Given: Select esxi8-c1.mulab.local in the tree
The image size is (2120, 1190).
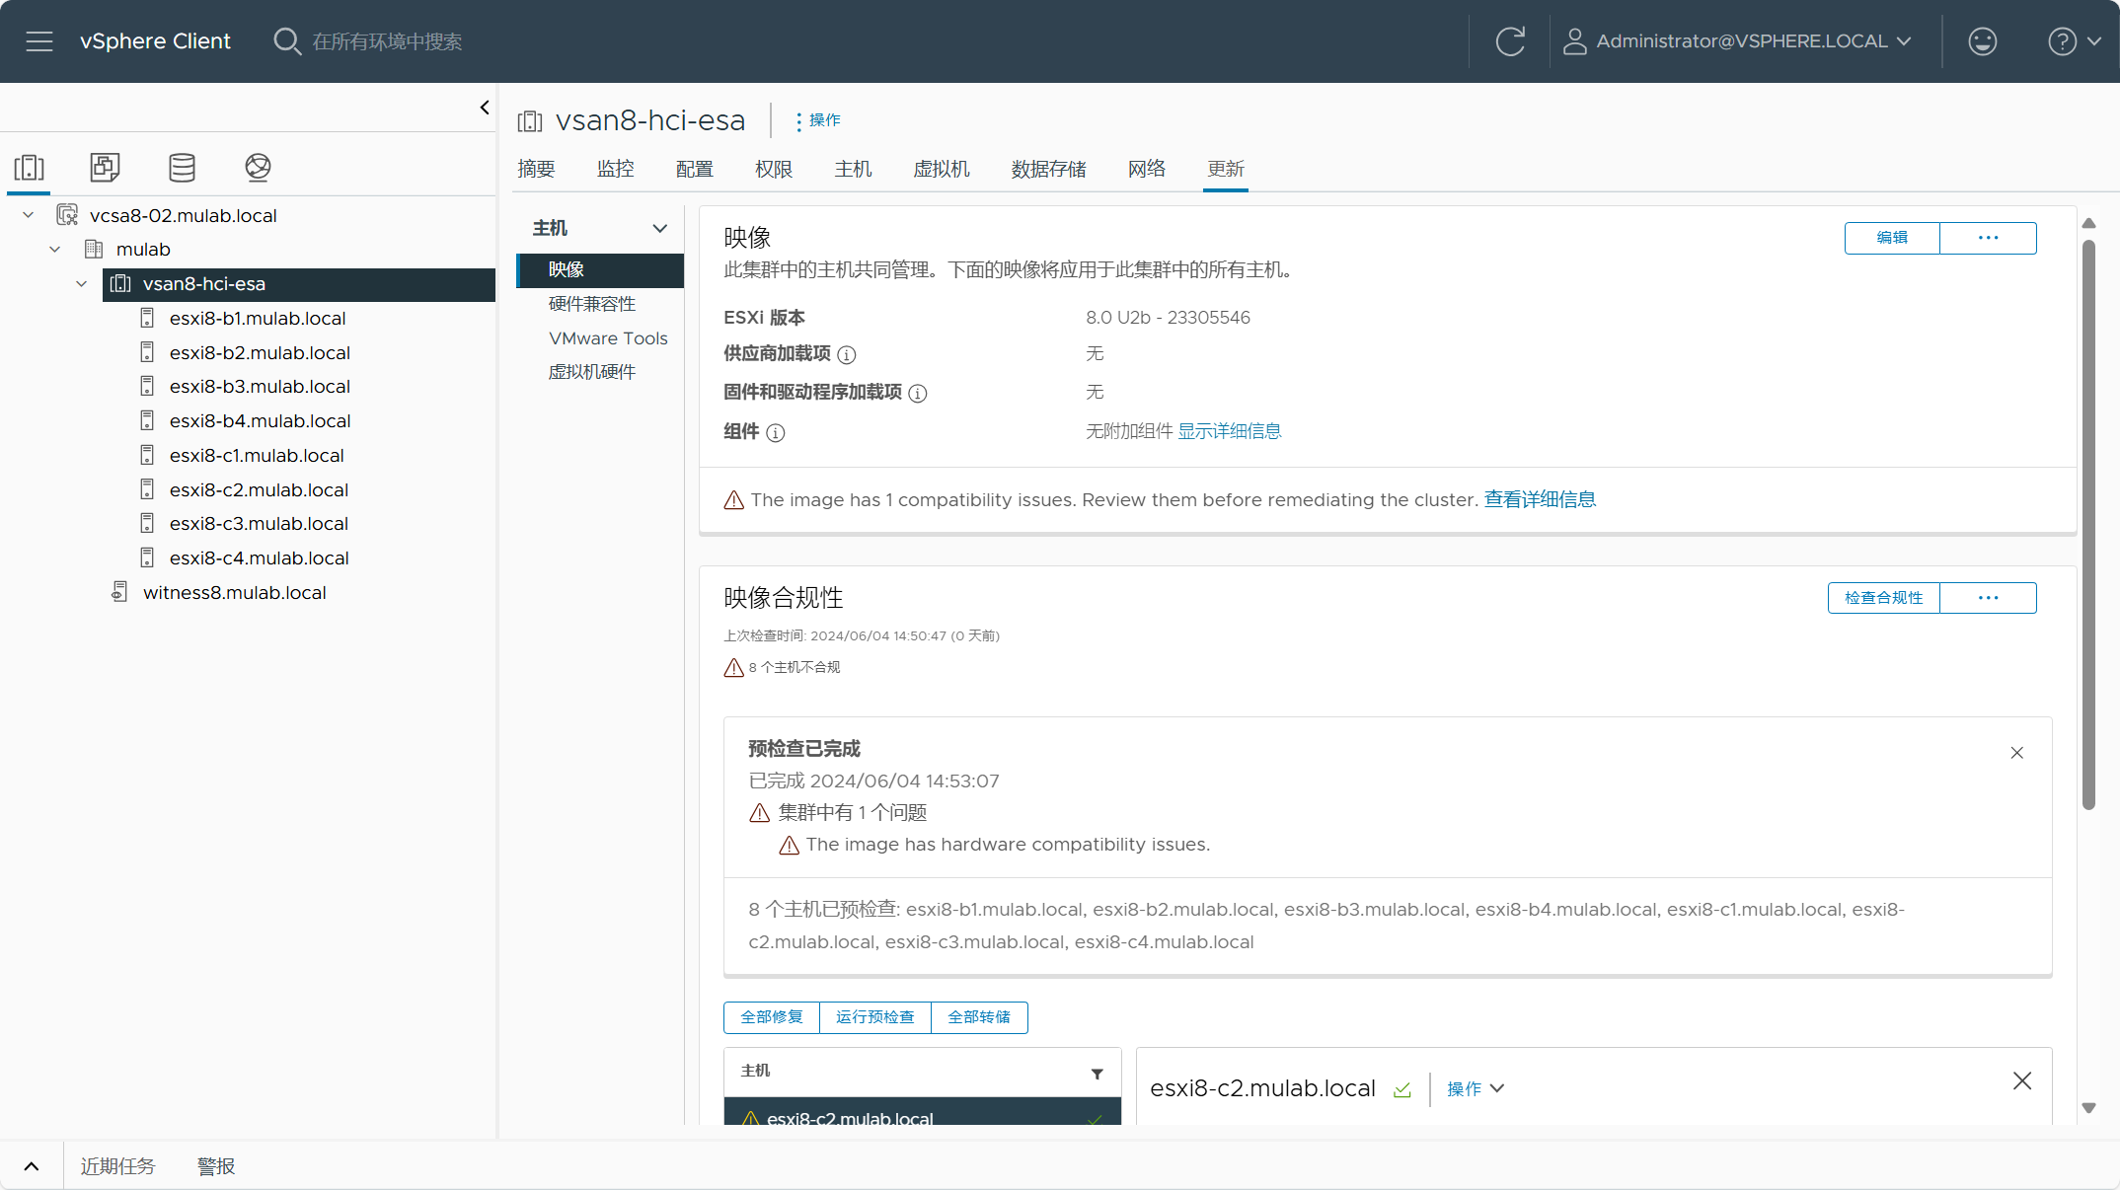Looking at the screenshot, I should pos(257,456).
